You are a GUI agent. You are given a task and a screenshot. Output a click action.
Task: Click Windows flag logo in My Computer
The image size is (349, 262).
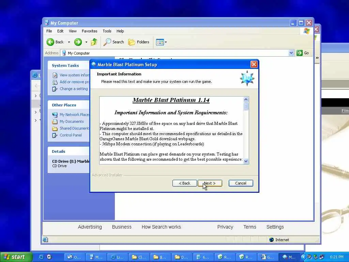(x=307, y=31)
